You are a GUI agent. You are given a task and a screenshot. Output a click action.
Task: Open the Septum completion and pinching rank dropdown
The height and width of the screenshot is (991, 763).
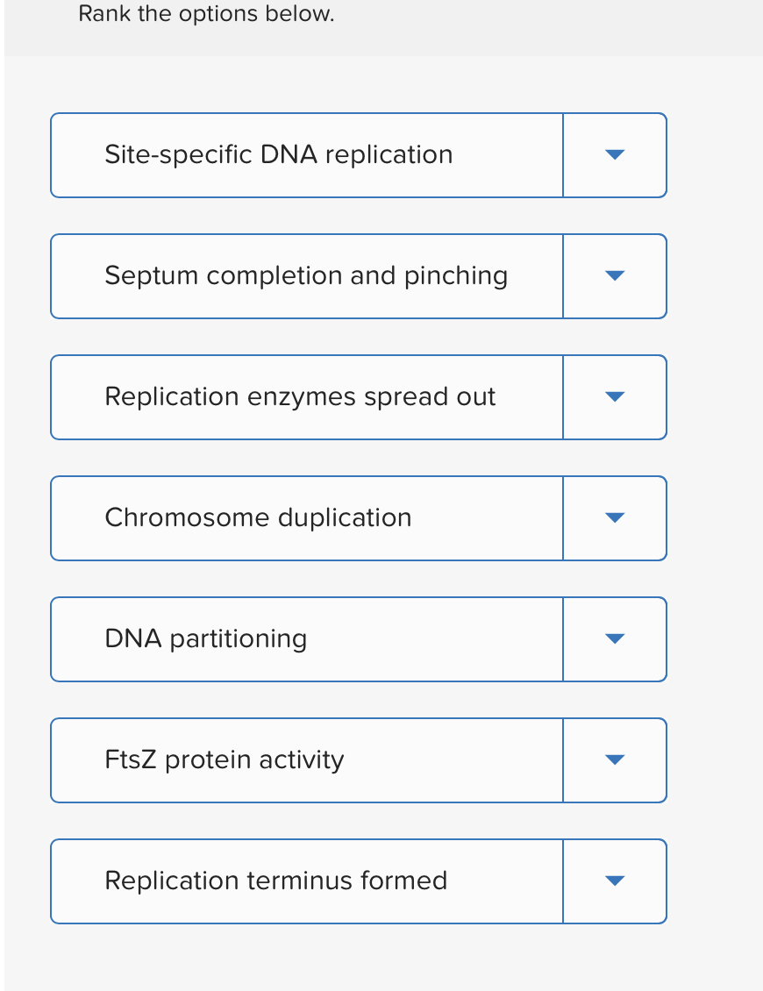[614, 275]
